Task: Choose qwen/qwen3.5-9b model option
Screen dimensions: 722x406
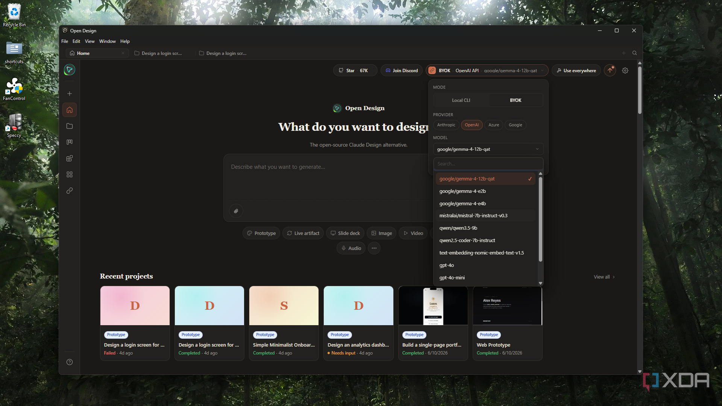Action: coord(485,228)
